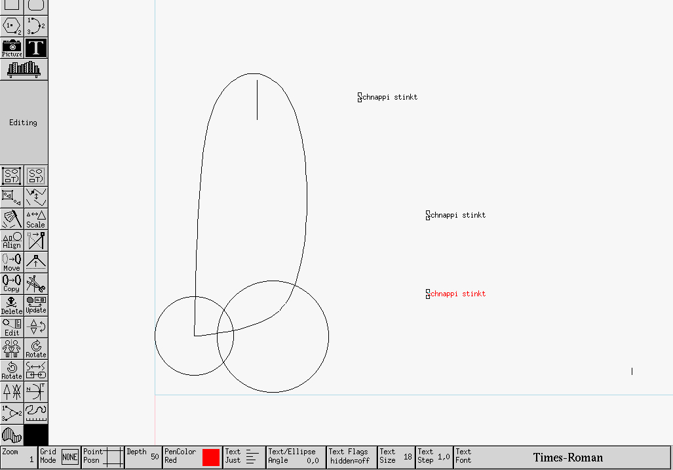Adjust the Text Step value
Viewport: 673px width, 470px height.
click(434, 458)
